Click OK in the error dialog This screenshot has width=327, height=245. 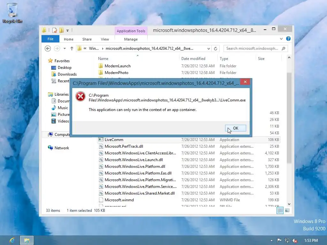(x=235, y=128)
